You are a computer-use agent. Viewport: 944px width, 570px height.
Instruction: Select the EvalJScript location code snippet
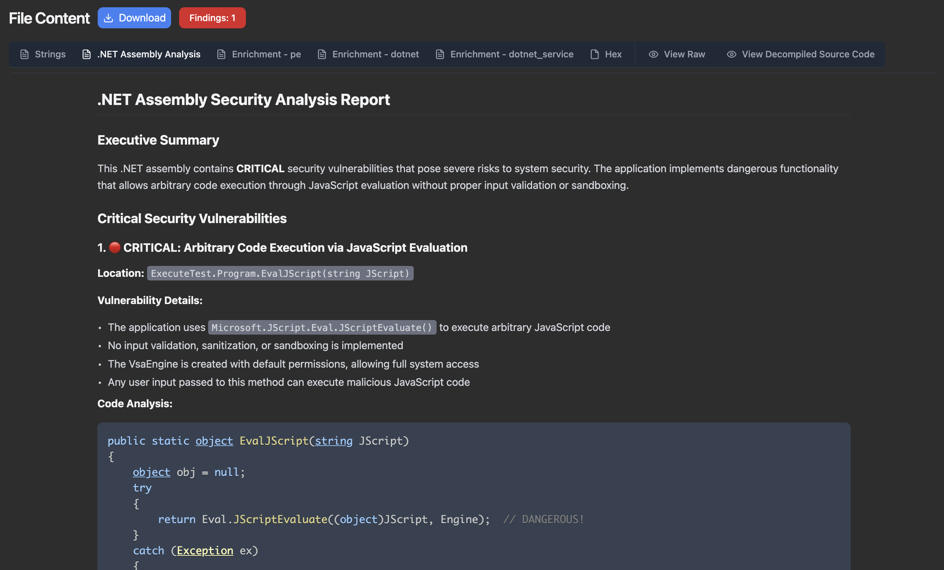pyautogui.click(x=280, y=273)
